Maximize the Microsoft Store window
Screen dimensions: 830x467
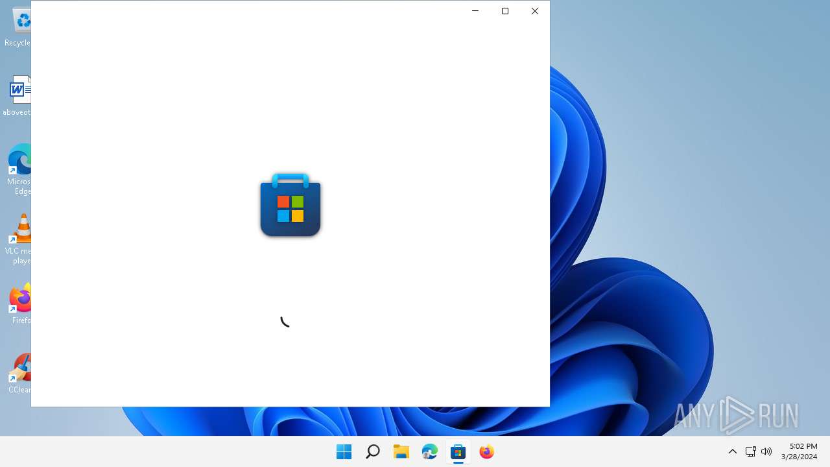coord(505,11)
